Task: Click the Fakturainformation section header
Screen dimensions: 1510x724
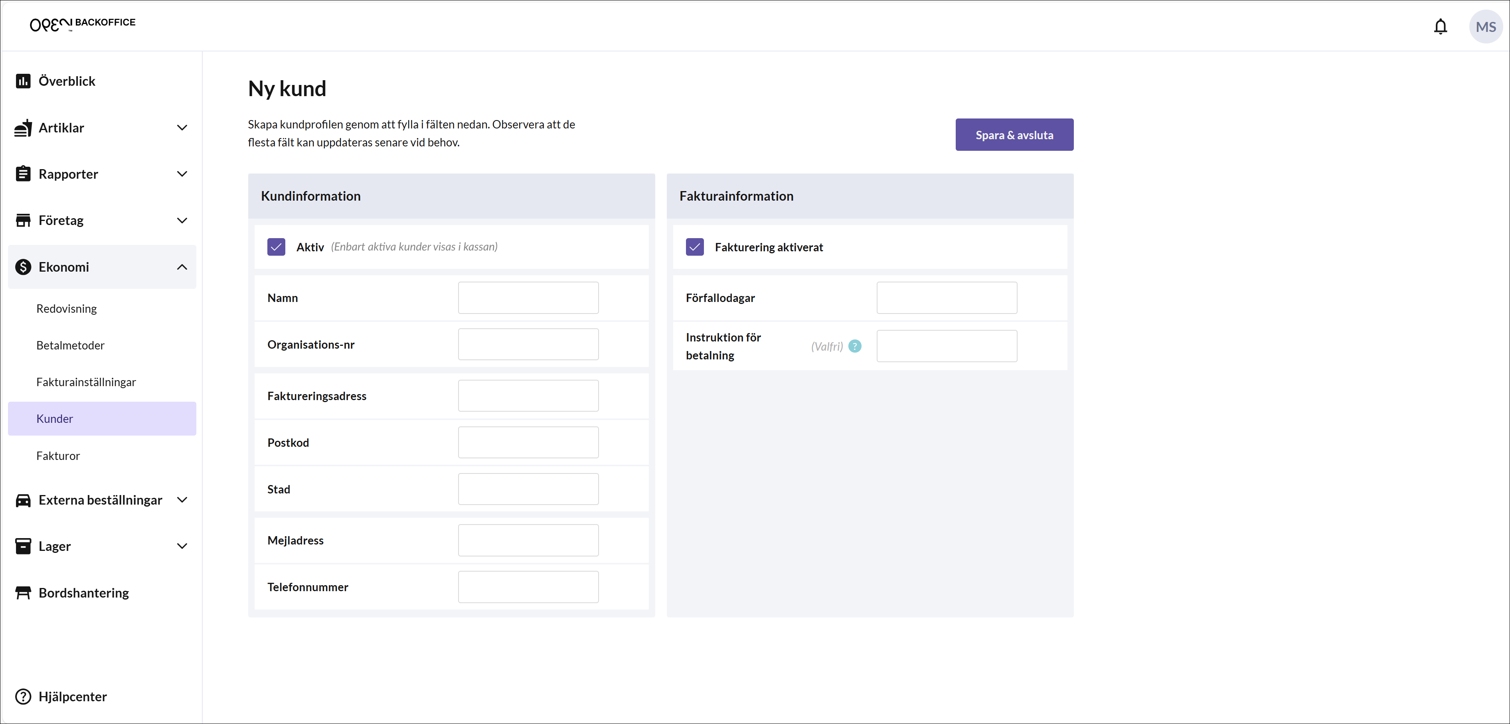Action: 870,196
